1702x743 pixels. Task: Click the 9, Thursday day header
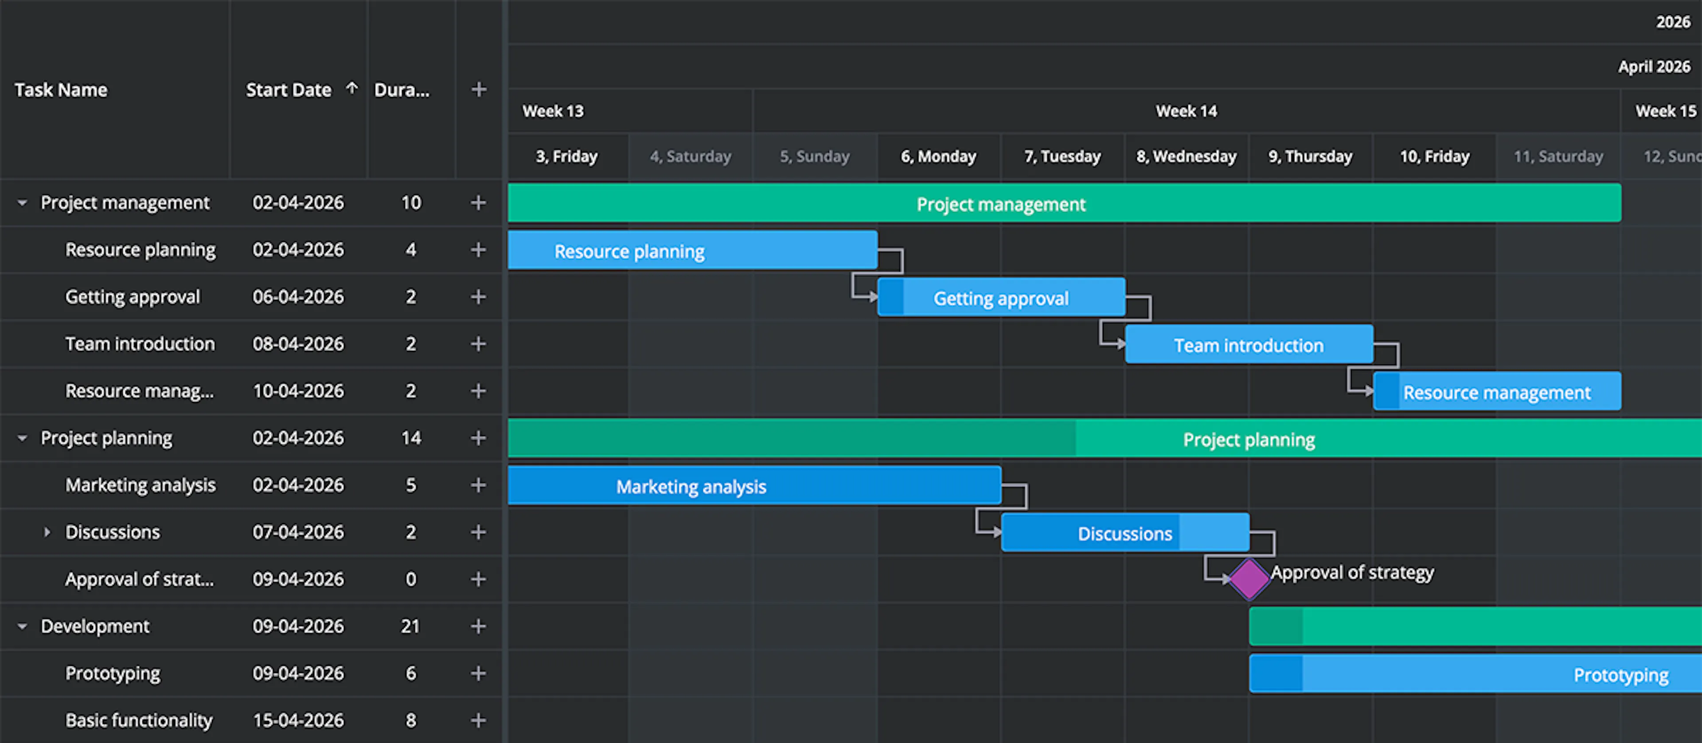tap(1310, 156)
